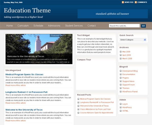Focus the Search this website field
The width and height of the screenshot is (152, 125).
click(x=124, y=26)
